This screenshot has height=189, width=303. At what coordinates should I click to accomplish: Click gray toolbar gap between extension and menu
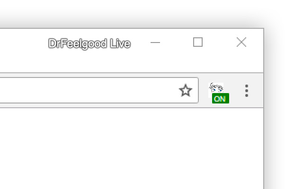[x=237, y=91]
